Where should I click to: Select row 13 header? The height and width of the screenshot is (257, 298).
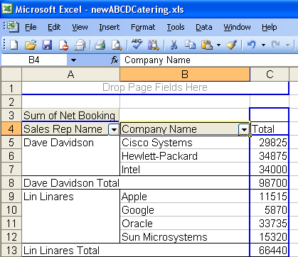coord(11,250)
